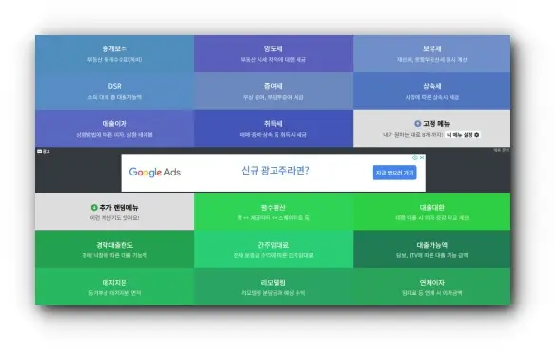Click the blue pin icon beside 고정 메뉴
This screenshot has height=350, width=555.
click(417, 123)
